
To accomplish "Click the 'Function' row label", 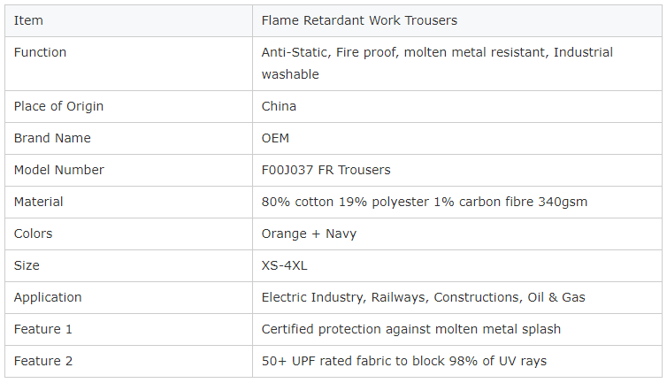I will 40,52.
